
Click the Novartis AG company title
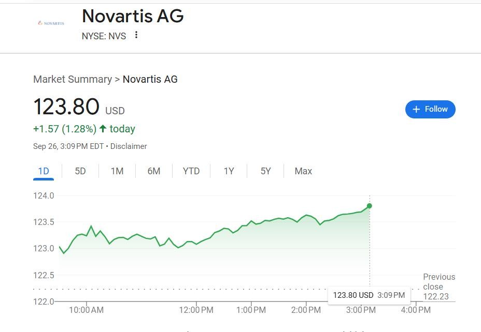point(133,16)
